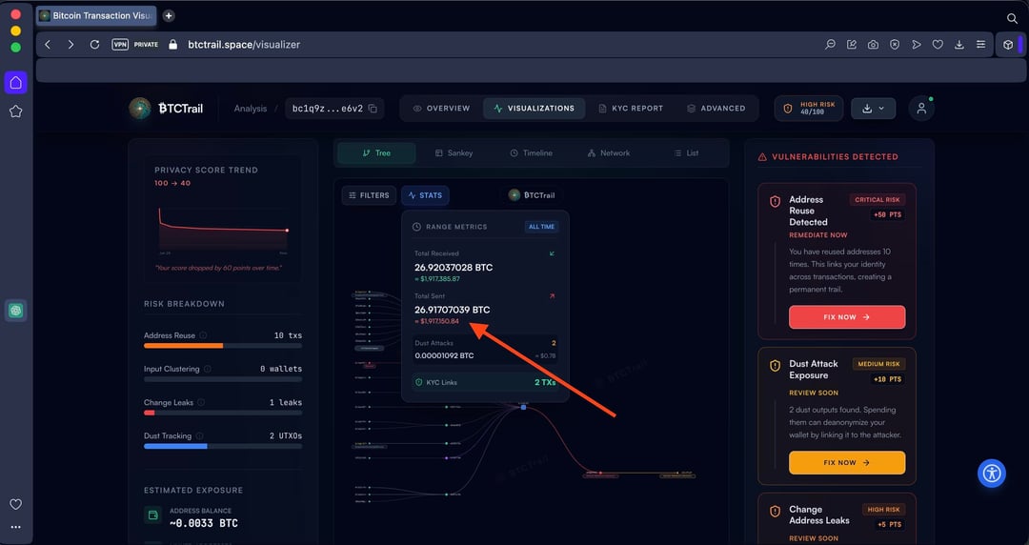The image size is (1029, 545).
Task: Click the browser reload icon
Action: 94,45
